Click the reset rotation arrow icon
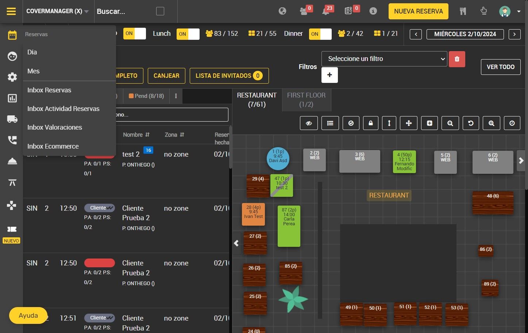Screen dimensions: 528x333 [x=471, y=123]
